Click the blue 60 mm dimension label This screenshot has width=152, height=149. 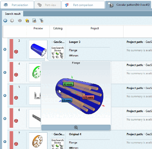pos(67,100)
